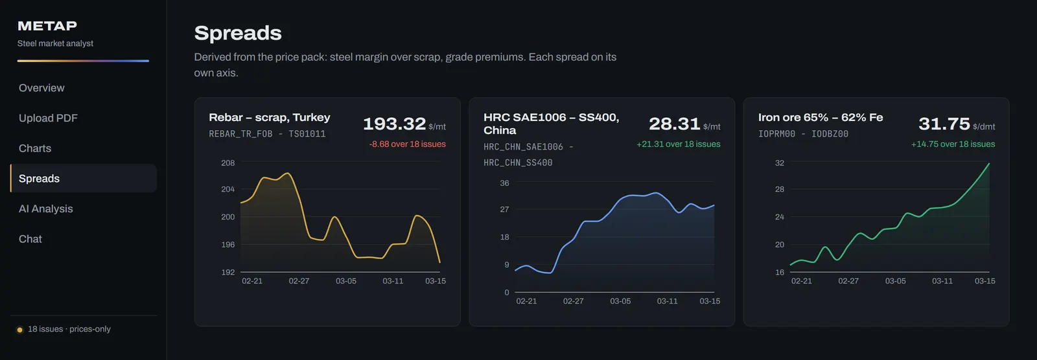The image size is (1037, 360).
Task: Click 'REBAR_TR_FOB - TS01011' series code
Action: tap(267, 134)
